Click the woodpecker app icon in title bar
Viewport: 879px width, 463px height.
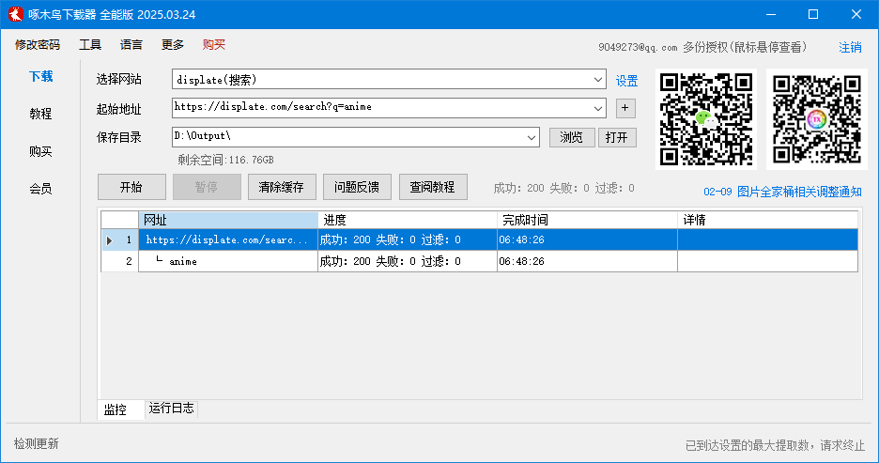(15, 14)
